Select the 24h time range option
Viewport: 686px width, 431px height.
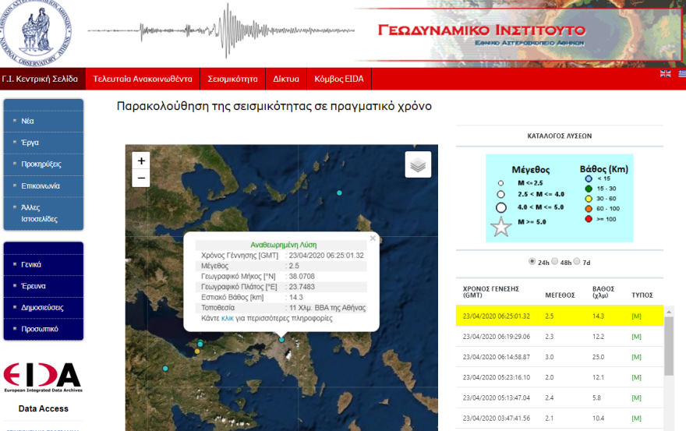pos(532,262)
